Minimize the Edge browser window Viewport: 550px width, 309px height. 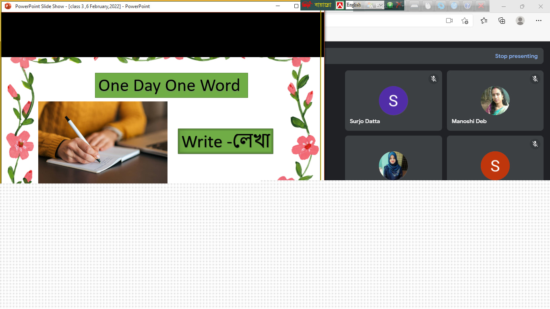503,6
